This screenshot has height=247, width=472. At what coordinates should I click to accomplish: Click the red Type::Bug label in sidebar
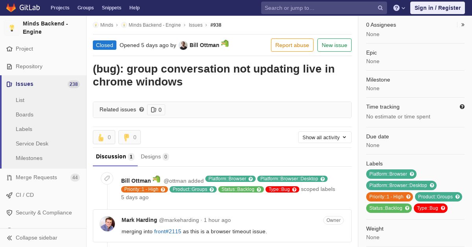tap(431, 208)
